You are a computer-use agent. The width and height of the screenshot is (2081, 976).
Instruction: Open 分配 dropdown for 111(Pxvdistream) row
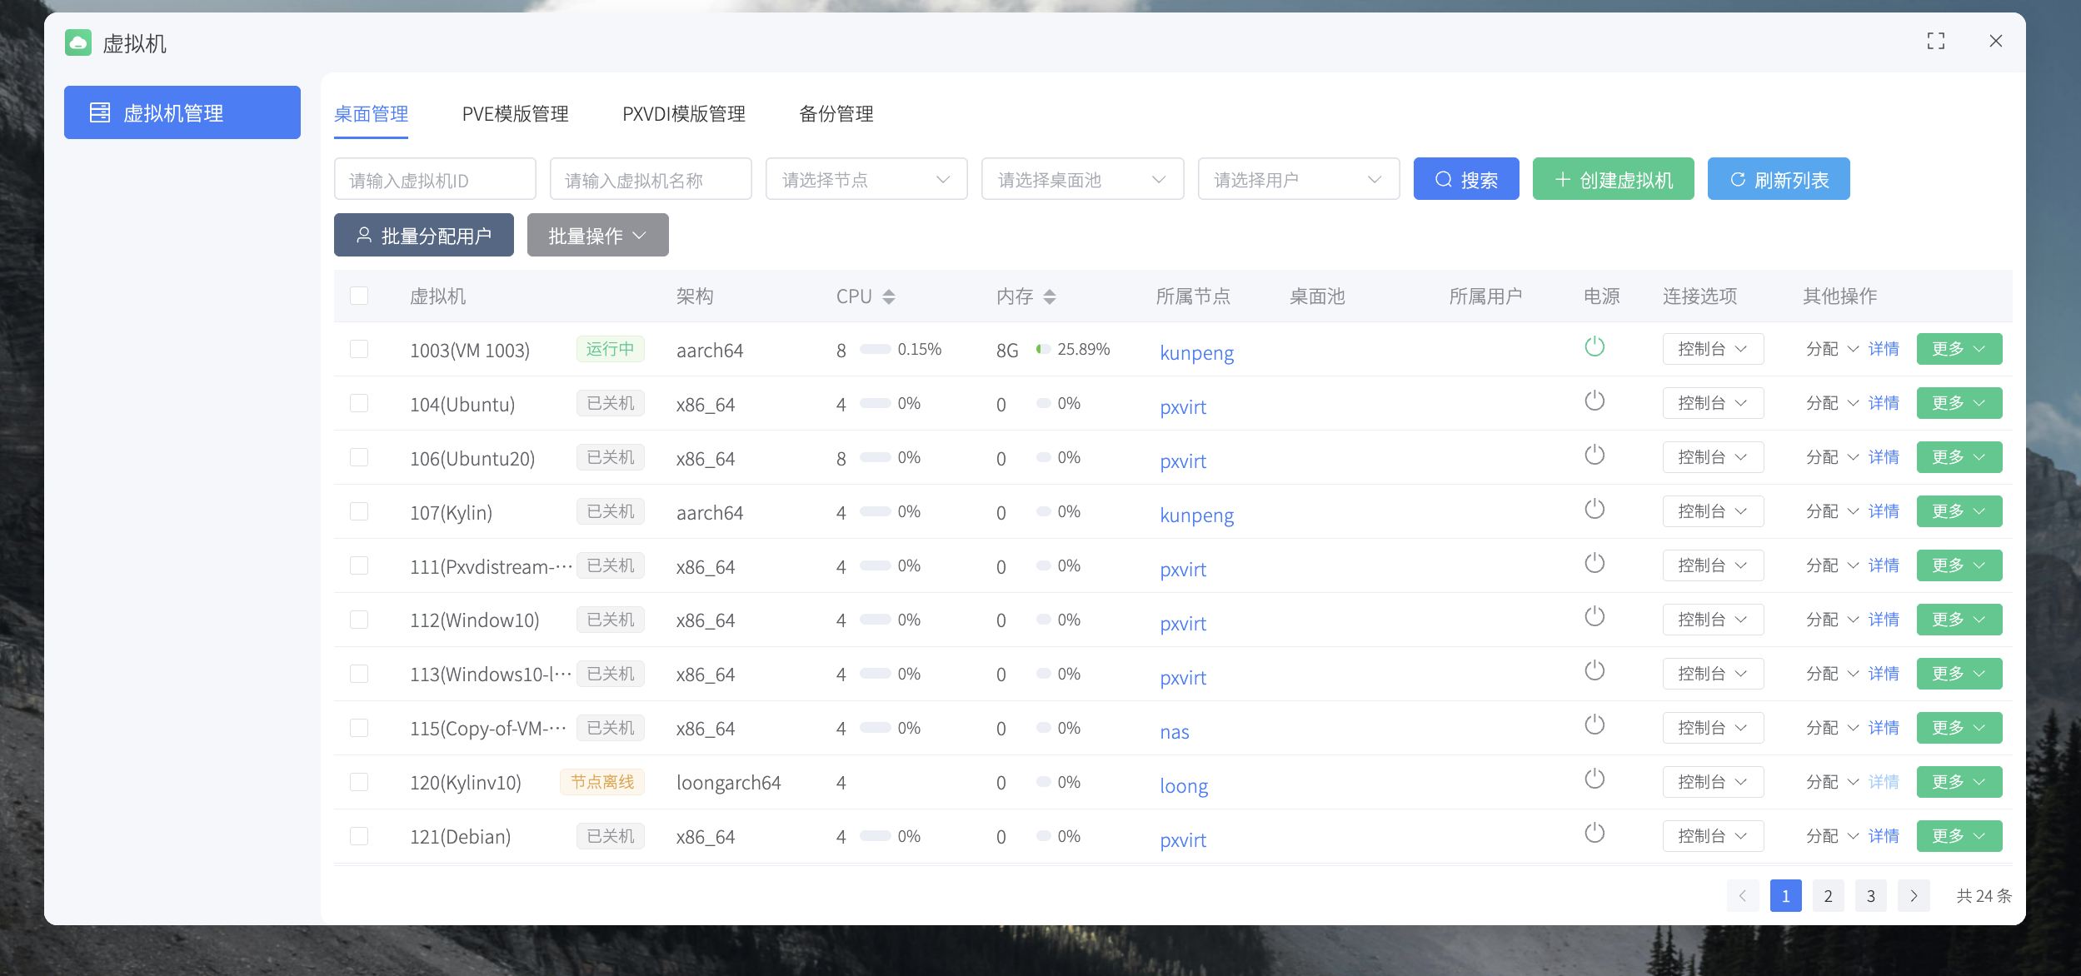tap(1832, 565)
